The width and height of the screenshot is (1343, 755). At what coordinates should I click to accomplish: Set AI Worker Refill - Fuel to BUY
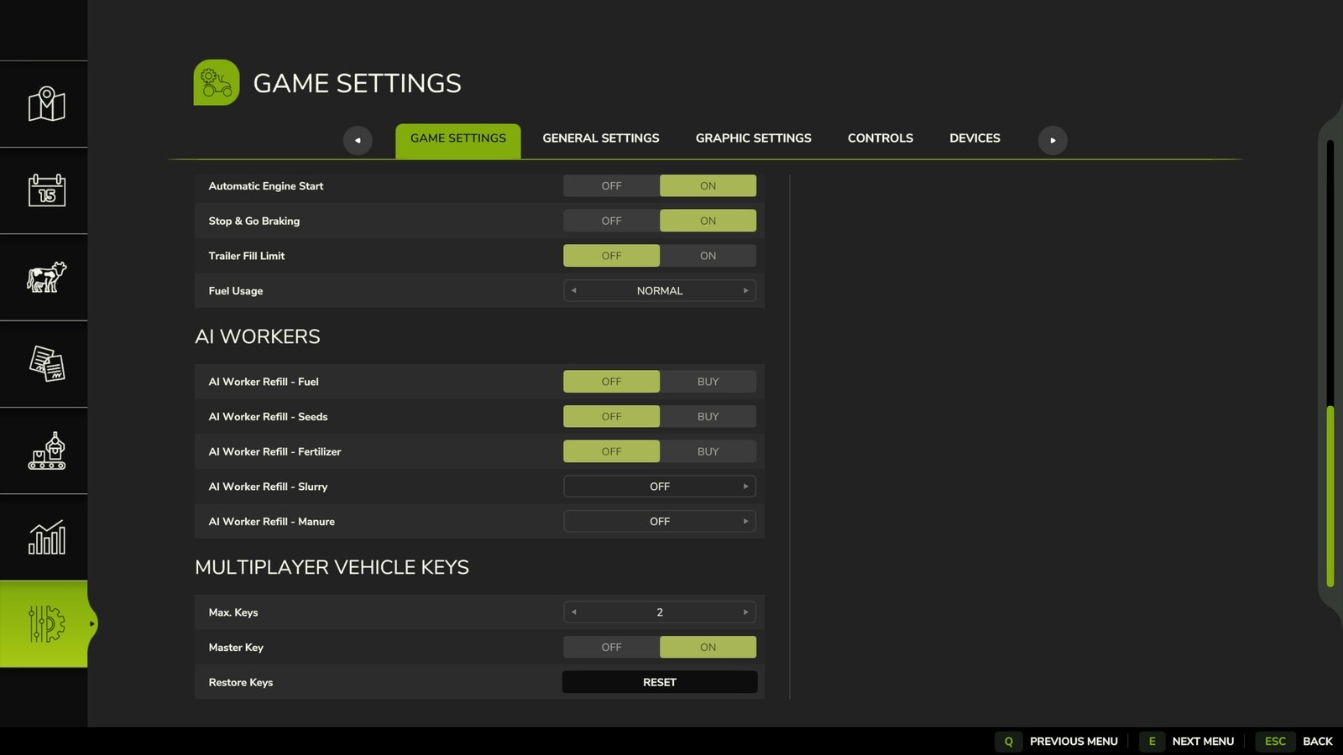pos(708,381)
